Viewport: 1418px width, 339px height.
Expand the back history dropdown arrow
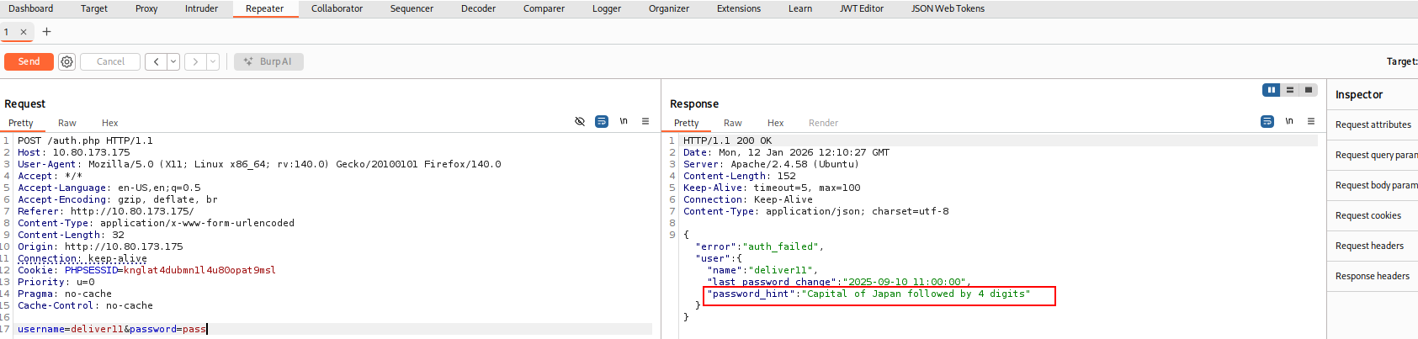click(173, 61)
